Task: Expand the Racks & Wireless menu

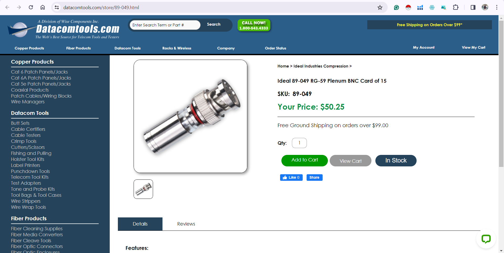Action: [x=177, y=48]
